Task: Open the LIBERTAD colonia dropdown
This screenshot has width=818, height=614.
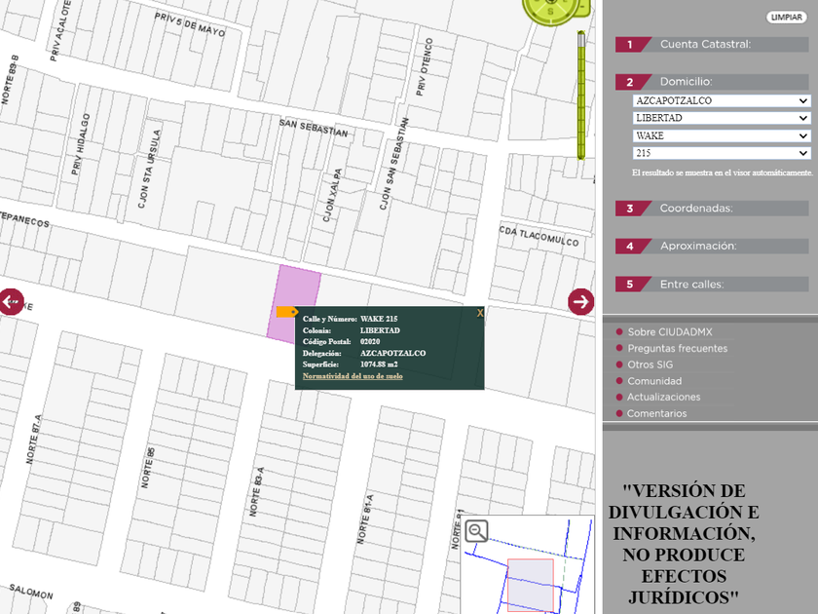Action: point(721,118)
